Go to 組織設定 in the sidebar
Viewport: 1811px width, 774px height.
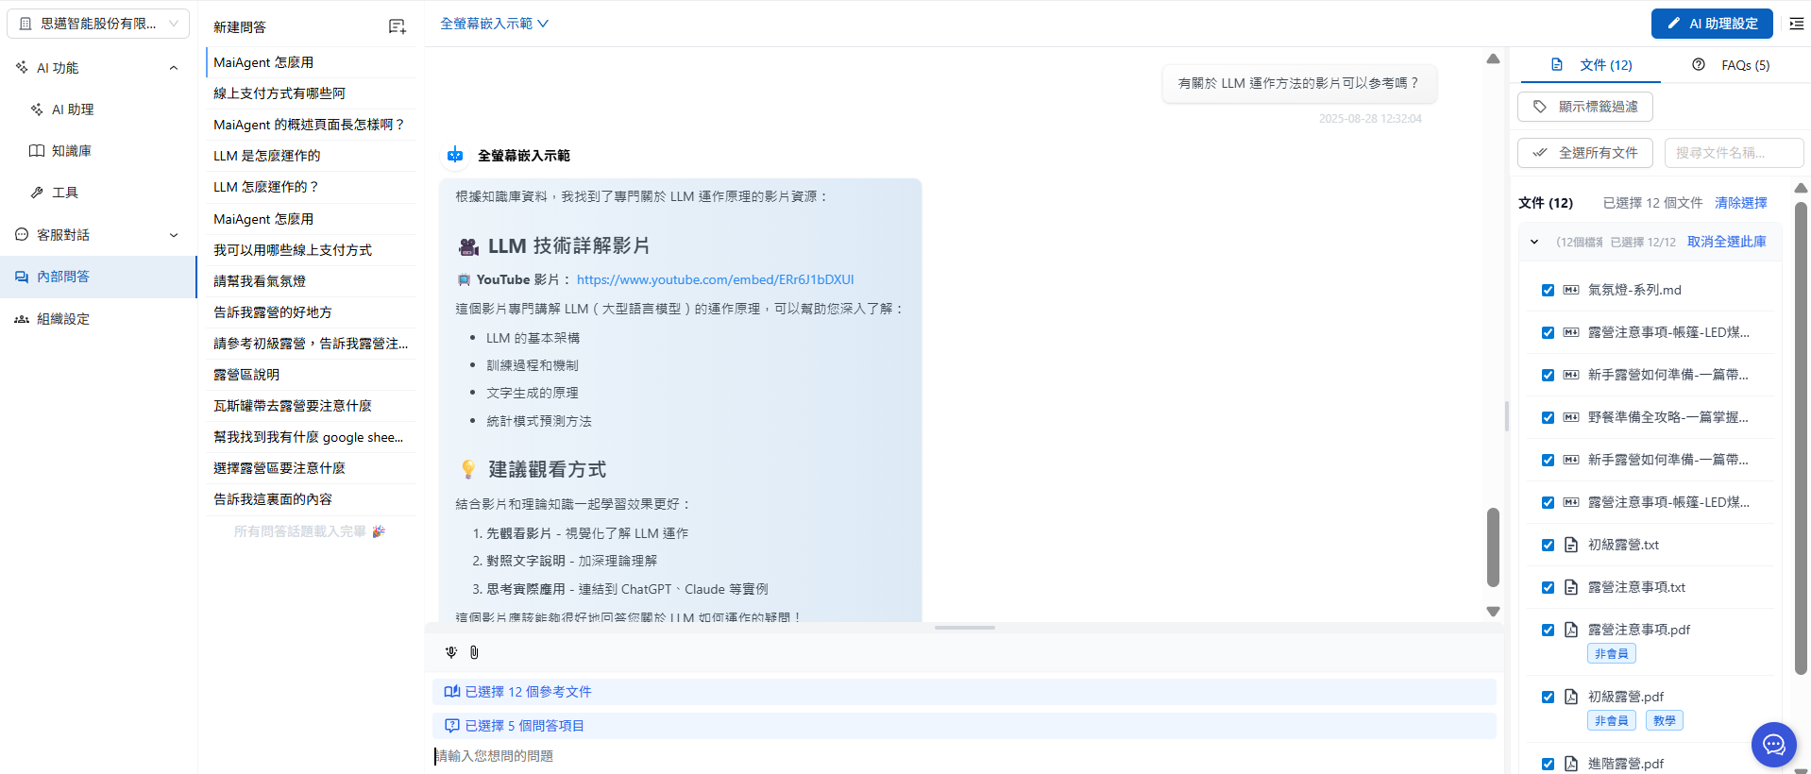point(62,319)
